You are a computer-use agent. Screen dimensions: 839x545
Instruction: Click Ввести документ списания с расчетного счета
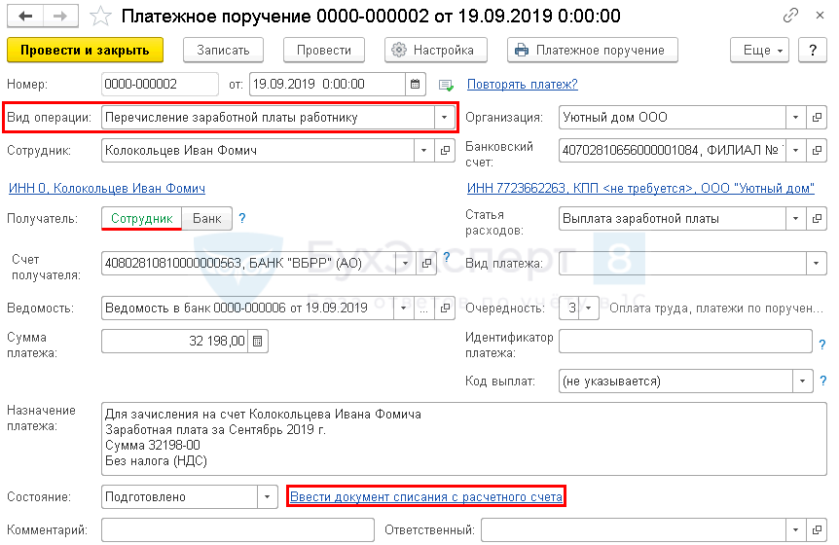(426, 497)
